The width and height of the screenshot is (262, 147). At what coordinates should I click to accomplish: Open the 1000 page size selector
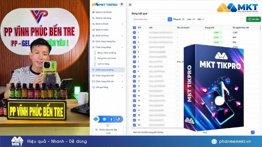[205, 132]
